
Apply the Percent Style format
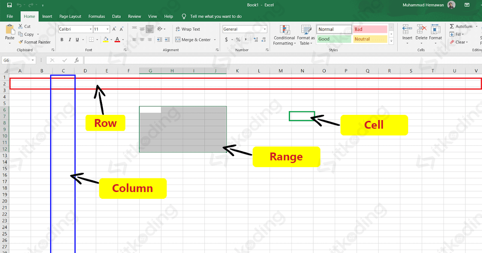coord(238,40)
